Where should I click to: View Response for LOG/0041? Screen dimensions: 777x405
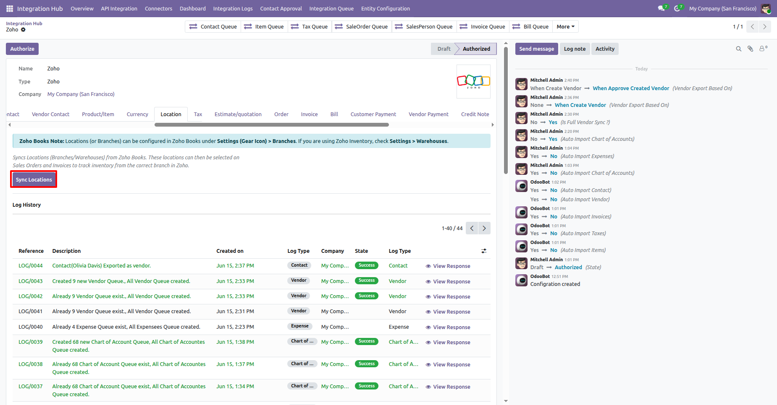point(448,312)
